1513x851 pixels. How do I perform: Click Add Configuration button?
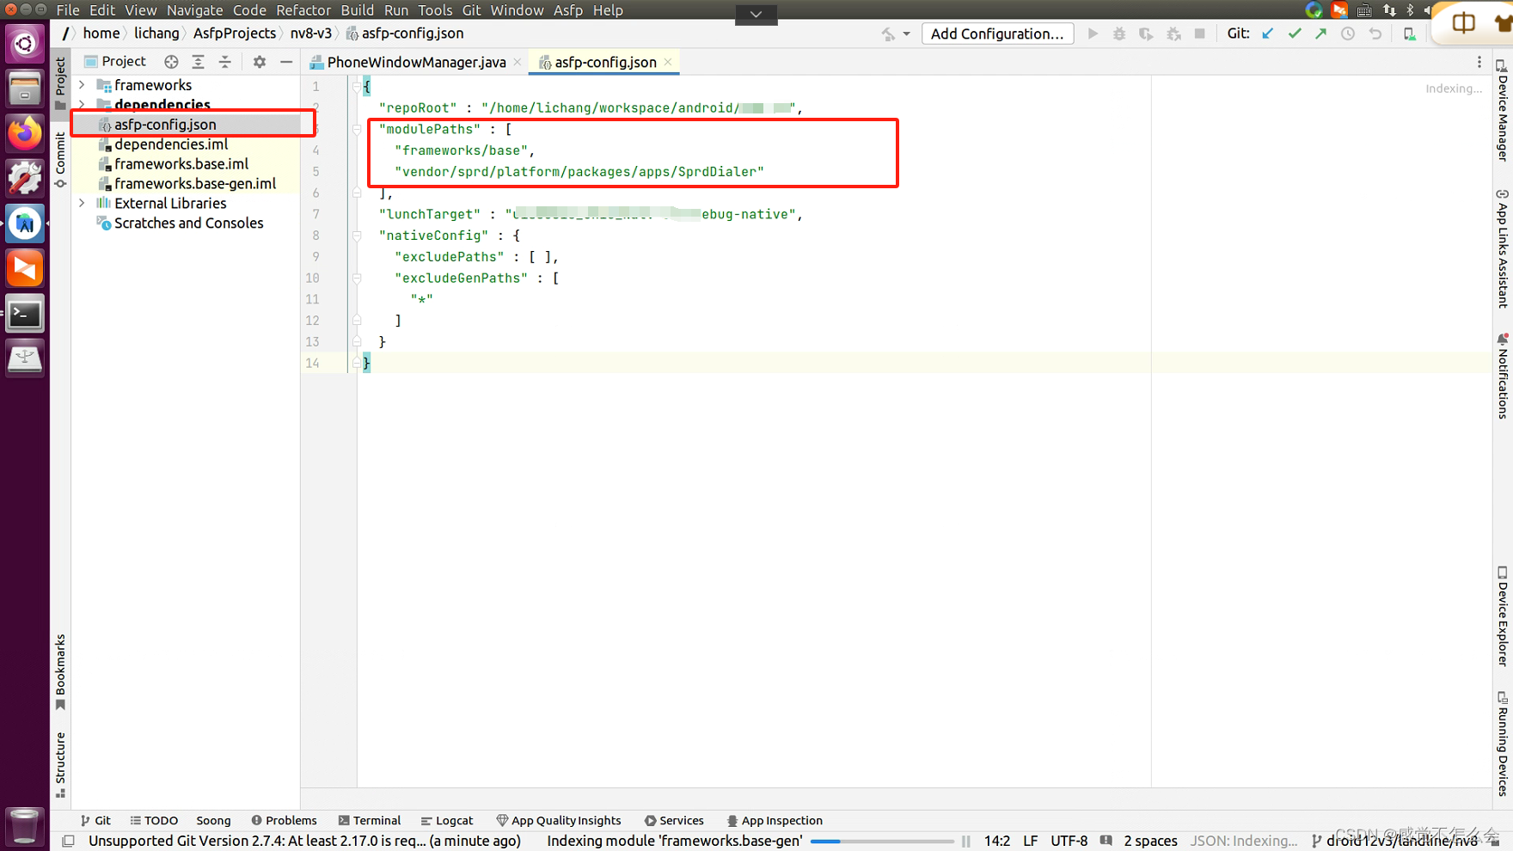point(997,33)
